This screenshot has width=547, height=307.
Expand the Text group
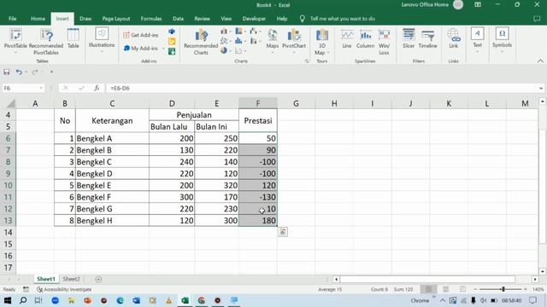pyautogui.click(x=477, y=40)
